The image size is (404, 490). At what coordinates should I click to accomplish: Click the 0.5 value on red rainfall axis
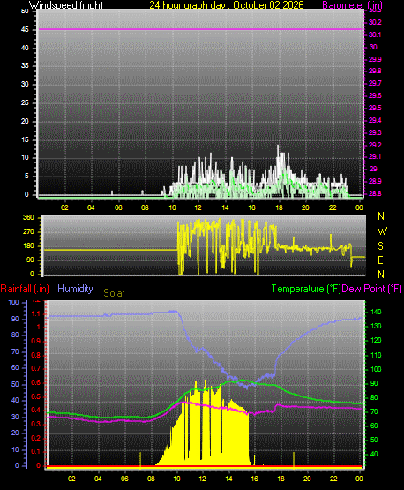36,396
